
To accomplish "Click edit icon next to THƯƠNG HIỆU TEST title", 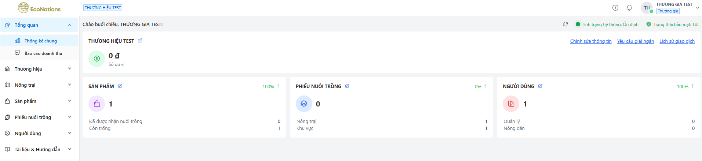I will click(x=140, y=41).
